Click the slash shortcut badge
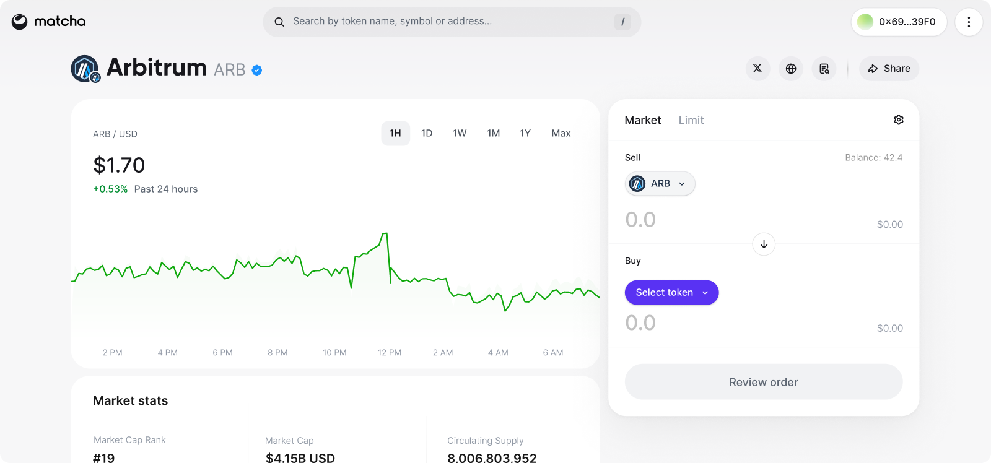Viewport: 991px width, 463px height. click(622, 22)
